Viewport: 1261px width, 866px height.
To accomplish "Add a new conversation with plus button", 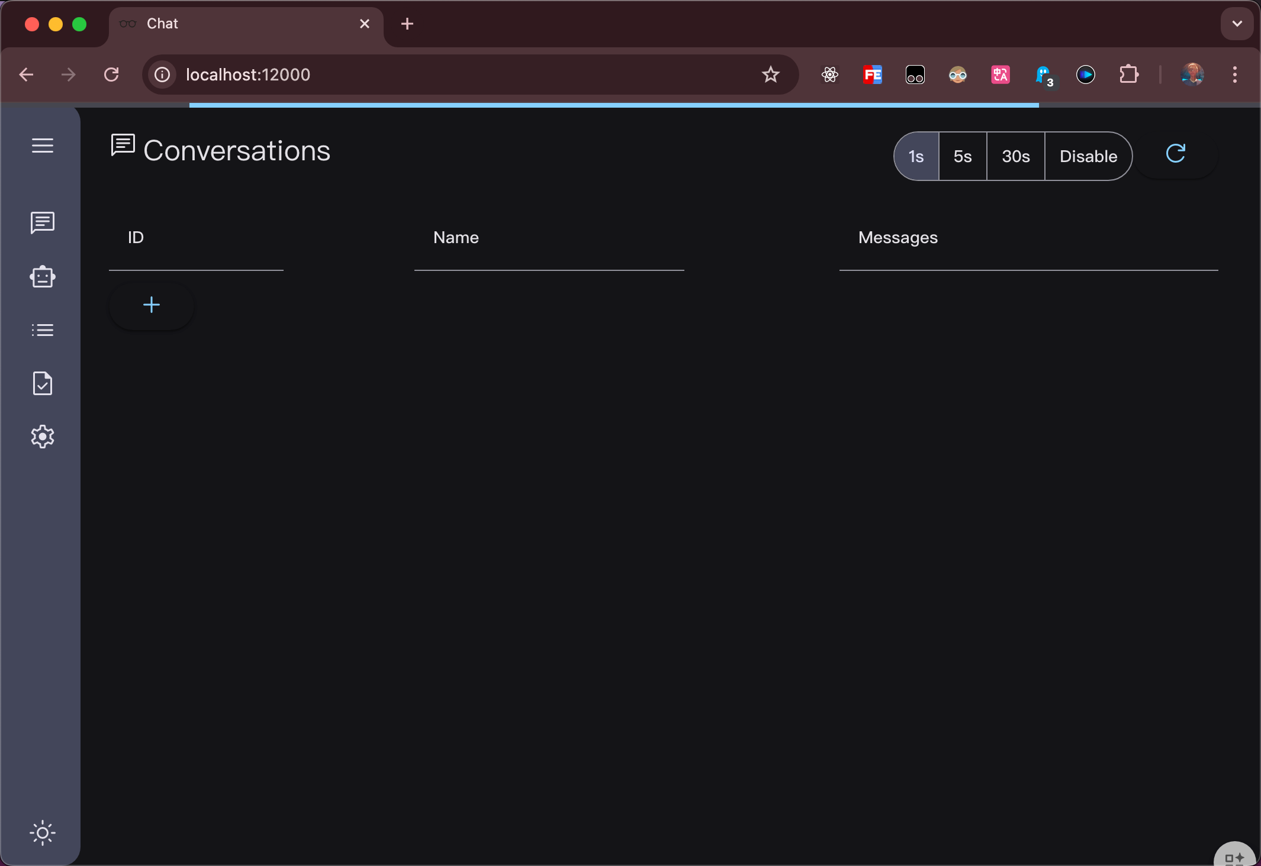I will pyautogui.click(x=152, y=305).
